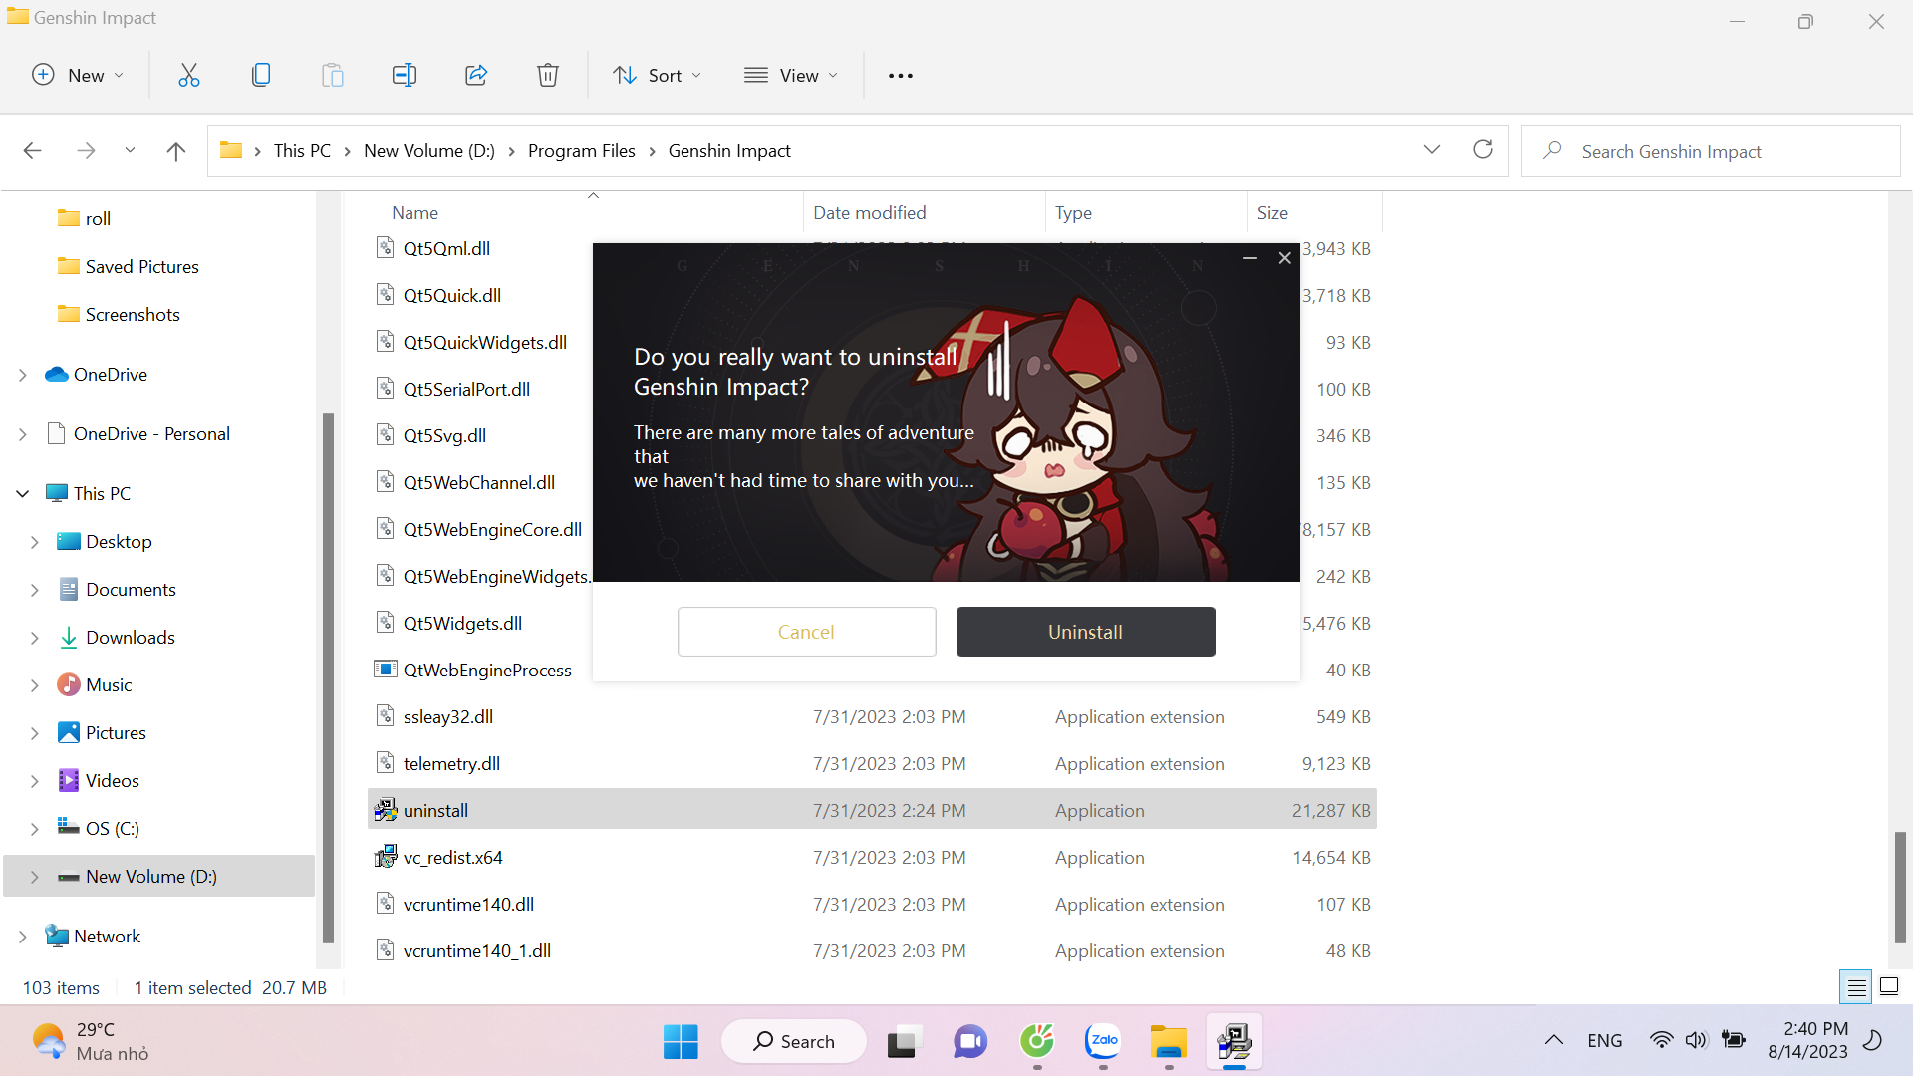Image resolution: width=1913 pixels, height=1076 pixels.
Task: Expand the OneDrive tree node
Action: [23, 375]
